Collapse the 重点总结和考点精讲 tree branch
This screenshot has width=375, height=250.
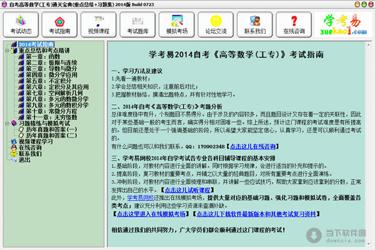7,51
